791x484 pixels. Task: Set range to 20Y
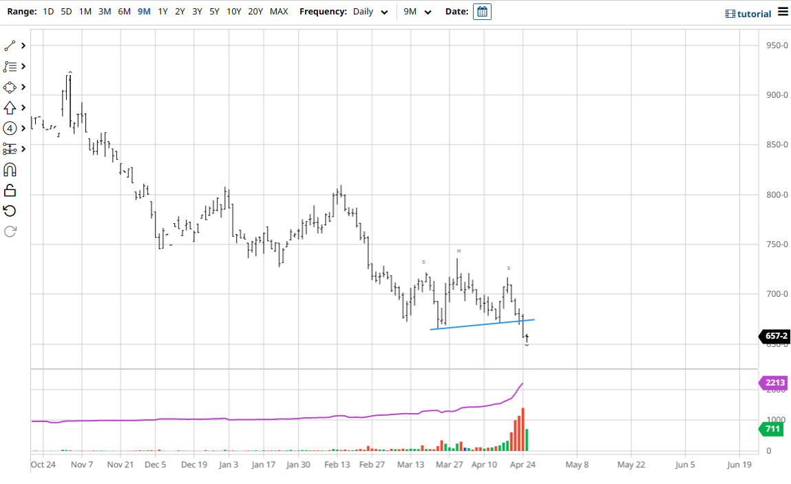click(x=255, y=12)
